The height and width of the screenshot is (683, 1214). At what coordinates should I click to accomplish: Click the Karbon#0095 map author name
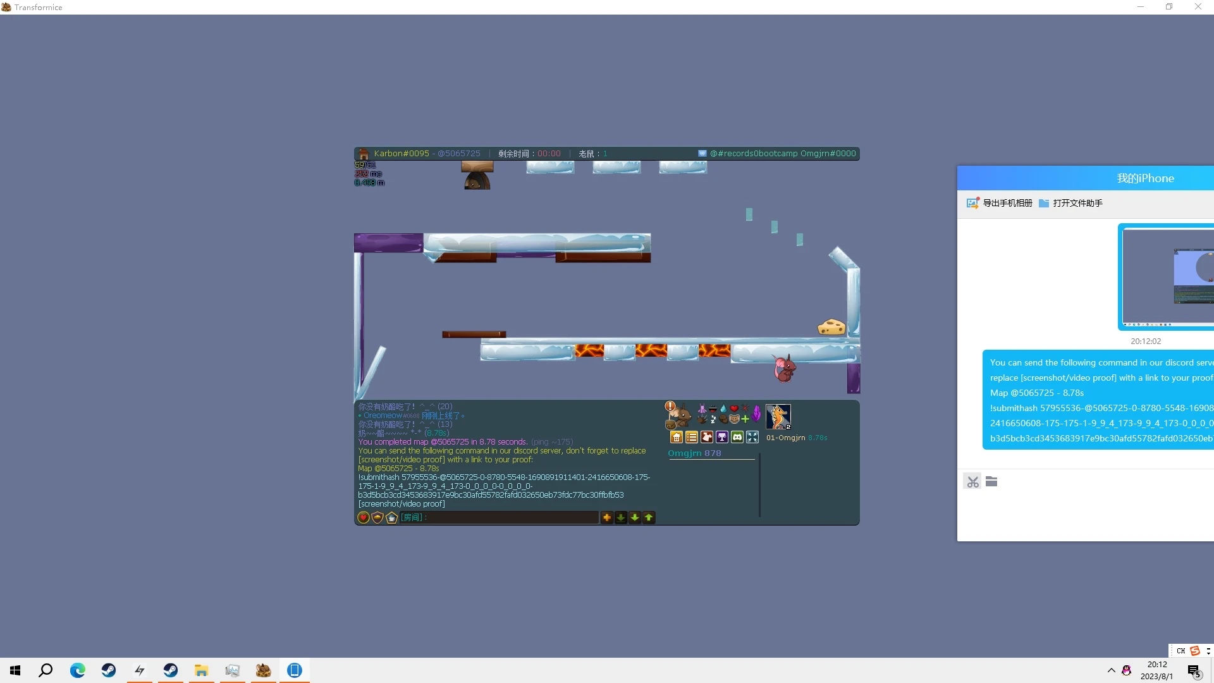coord(402,154)
